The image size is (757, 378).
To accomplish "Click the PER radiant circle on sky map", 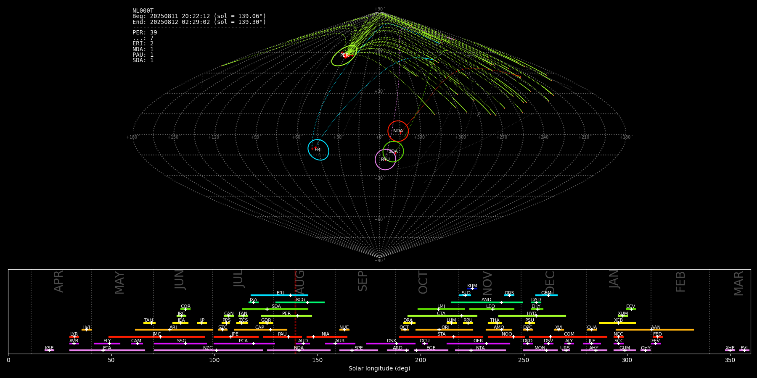I will tap(344, 55).
